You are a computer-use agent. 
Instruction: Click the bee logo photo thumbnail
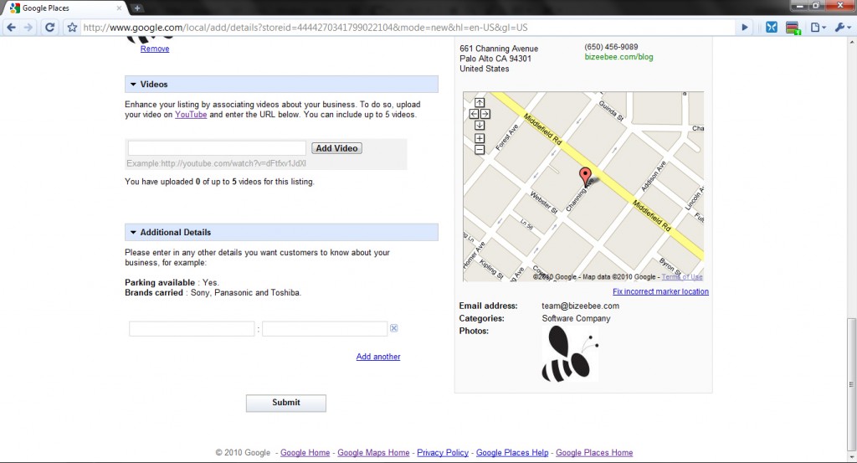570,354
